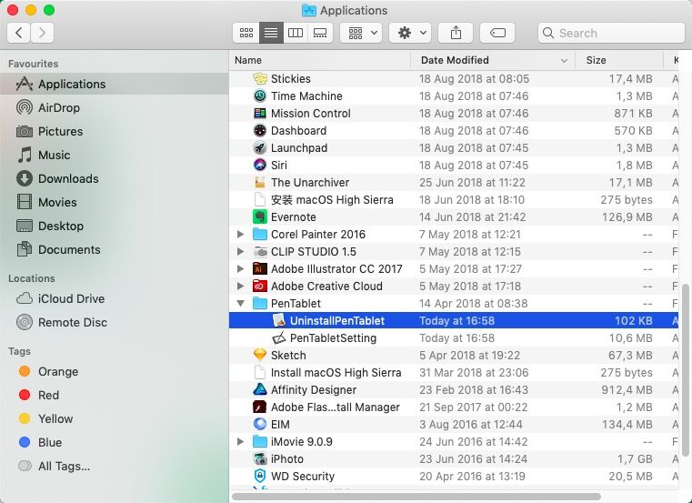
Task: Go forward with the right arrow button
Action: click(x=43, y=33)
